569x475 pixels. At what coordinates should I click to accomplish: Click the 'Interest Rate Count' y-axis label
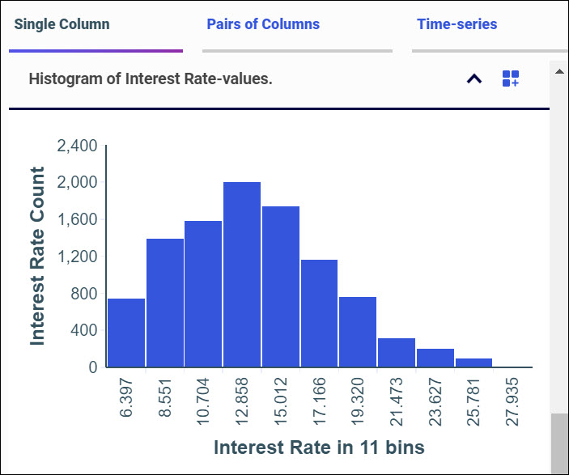pos(37,257)
